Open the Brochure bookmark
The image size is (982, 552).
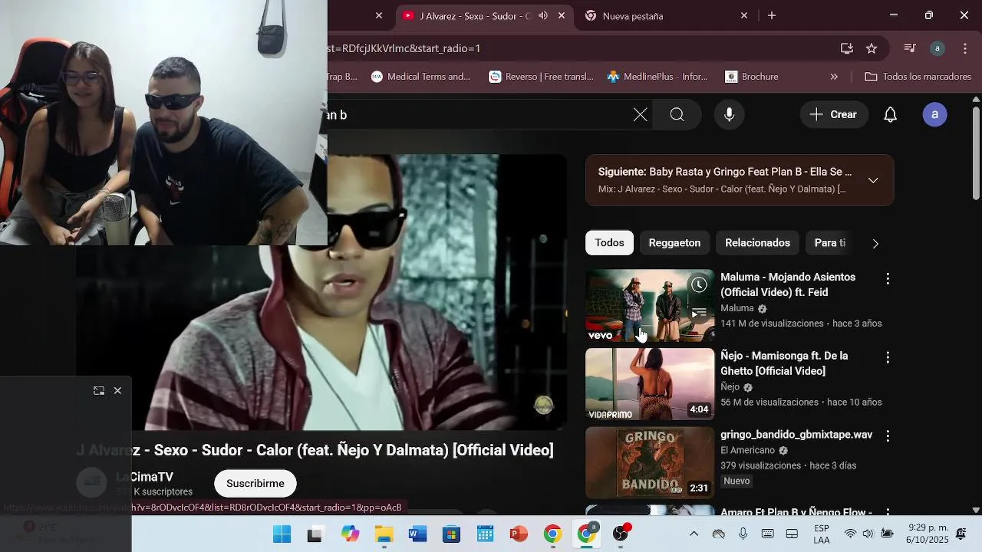[x=752, y=77]
